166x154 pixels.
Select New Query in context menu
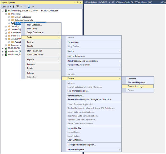click(41, 29)
